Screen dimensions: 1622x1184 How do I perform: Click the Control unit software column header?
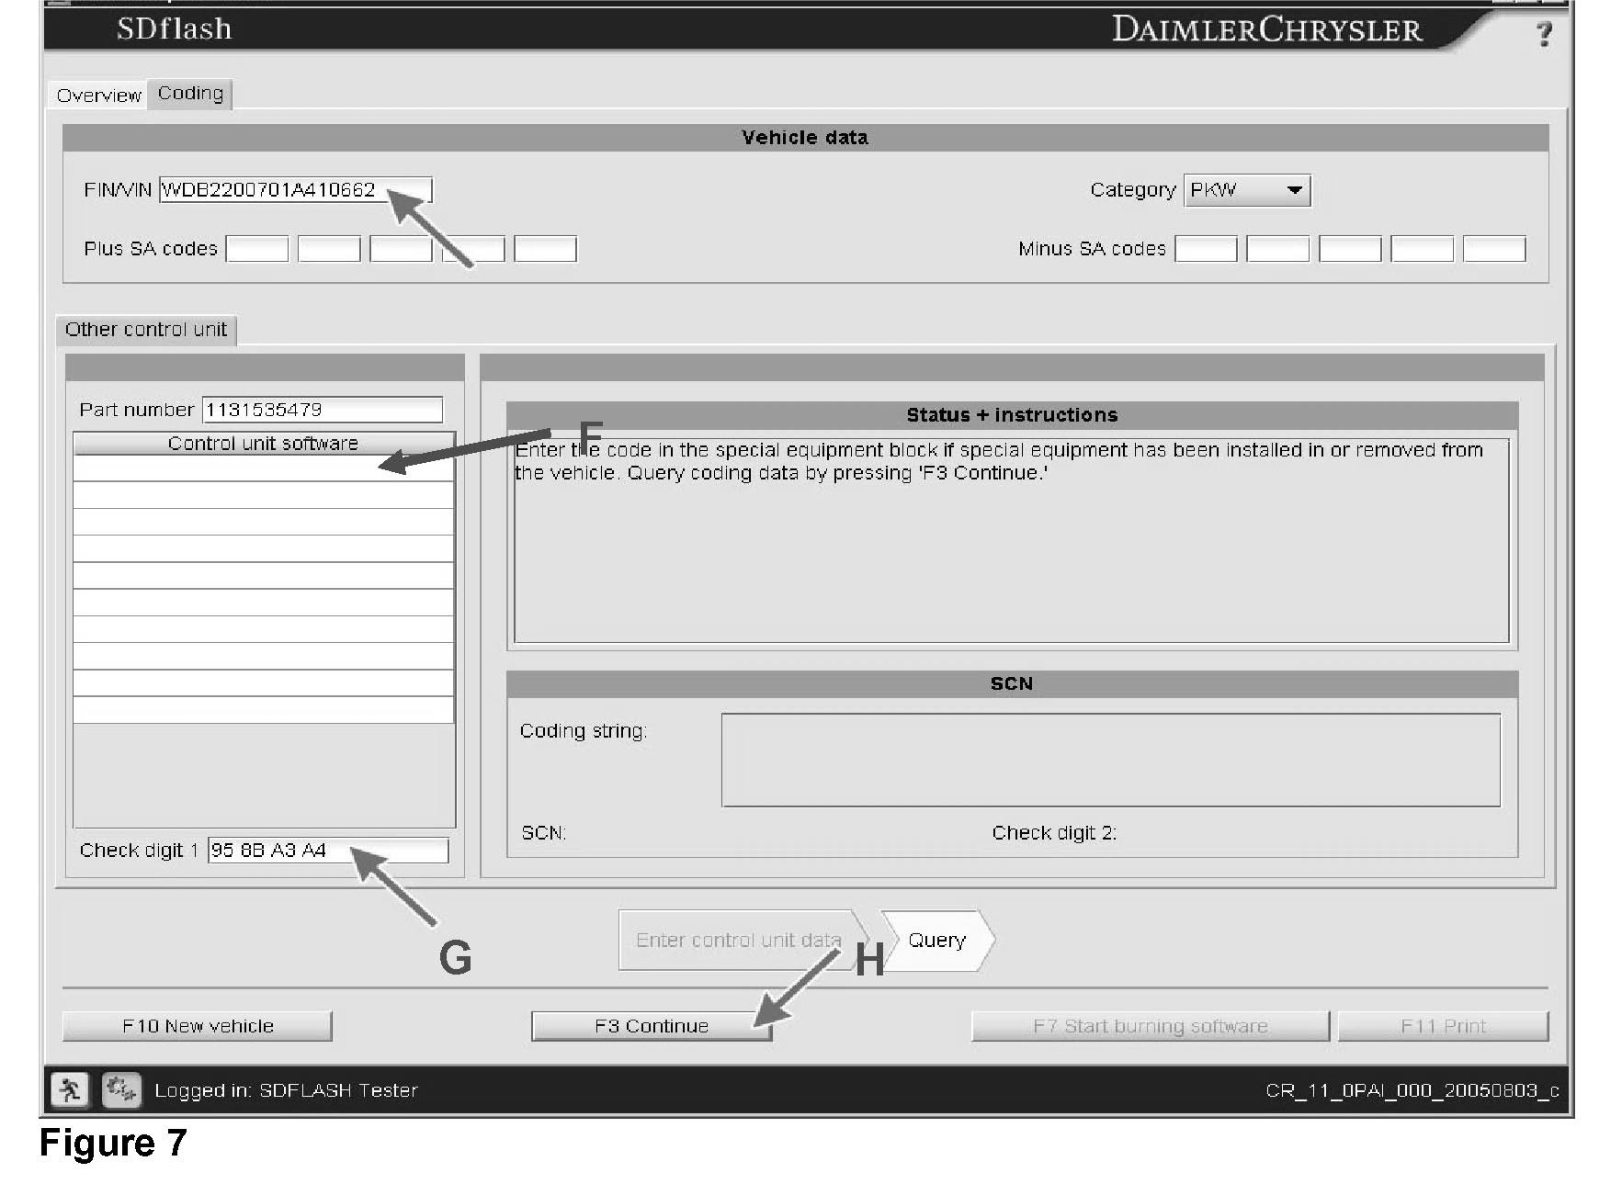coord(264,443)
